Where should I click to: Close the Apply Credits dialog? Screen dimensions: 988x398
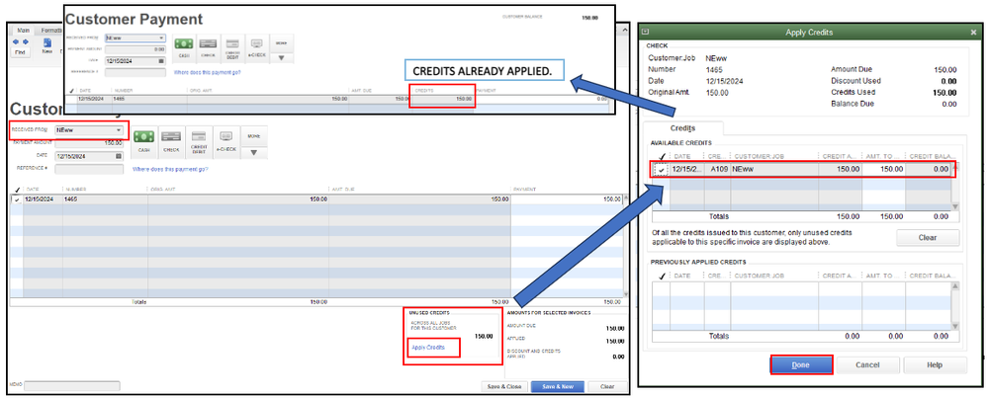point(974,32)
